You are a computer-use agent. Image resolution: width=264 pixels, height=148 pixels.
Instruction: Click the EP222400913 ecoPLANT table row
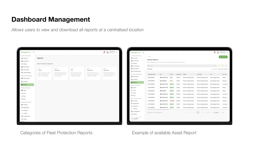(187, 91)
